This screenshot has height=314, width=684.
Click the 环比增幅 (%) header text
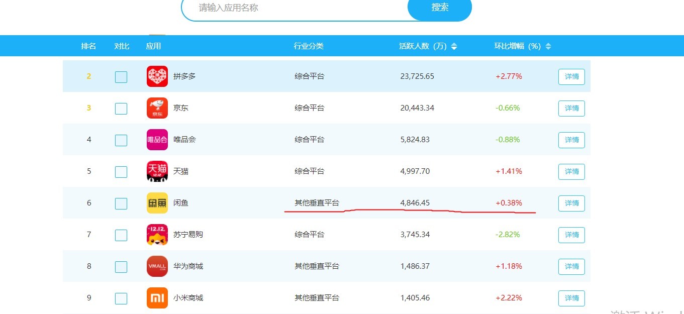click(518, 46)
